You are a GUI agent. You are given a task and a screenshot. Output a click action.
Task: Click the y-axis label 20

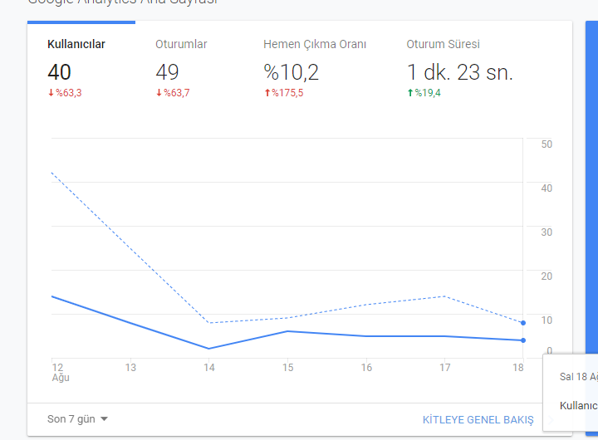pos(547,276)
